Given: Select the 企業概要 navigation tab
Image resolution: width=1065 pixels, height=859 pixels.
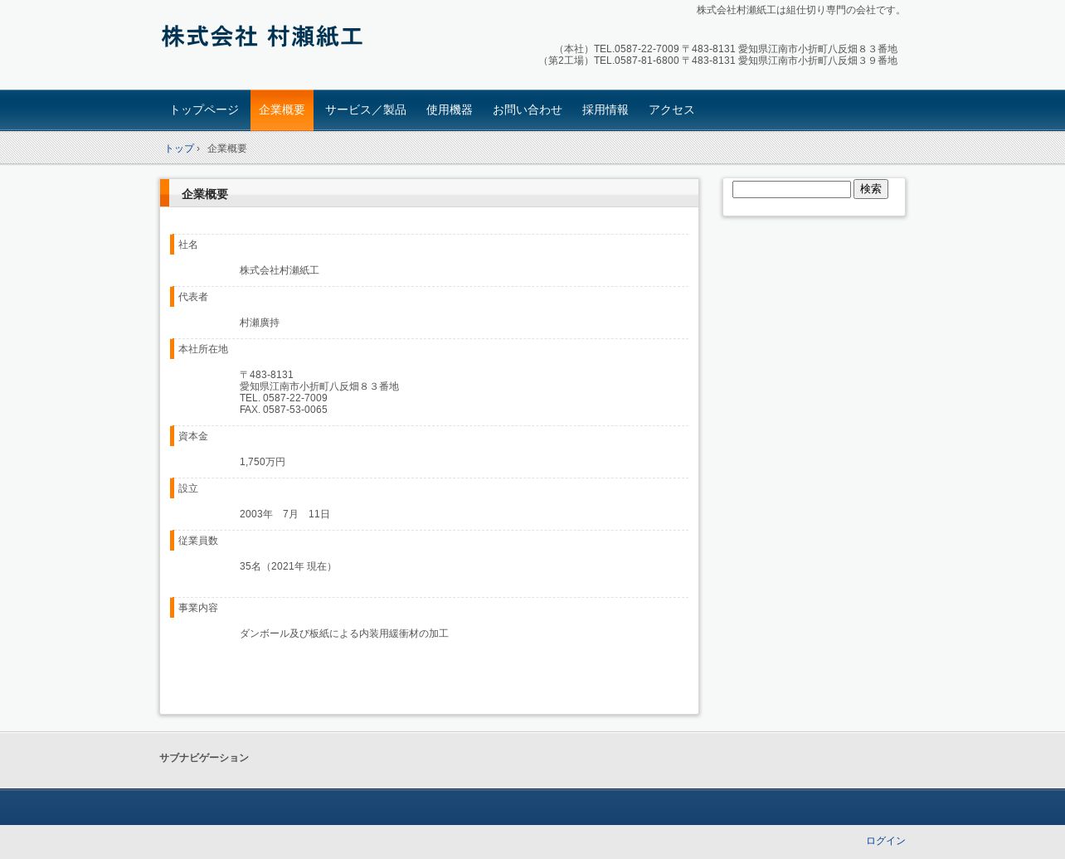Looking at the screenshot, I should pyautogui.click(x=282, y=110).
